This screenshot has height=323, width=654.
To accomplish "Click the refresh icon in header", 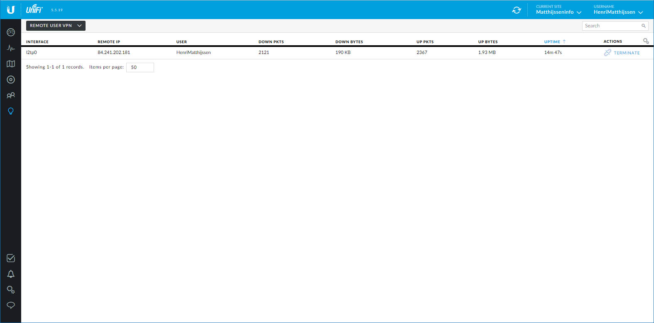I will [x=517, y=10].
